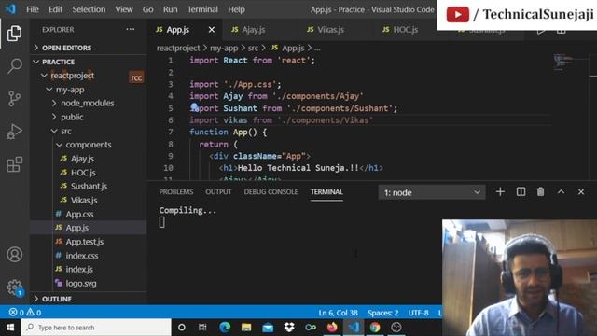Screen dimensions: 597x336
Task: Change indentation via 'Spaces: 2'
Action: (x=382, y=313)
